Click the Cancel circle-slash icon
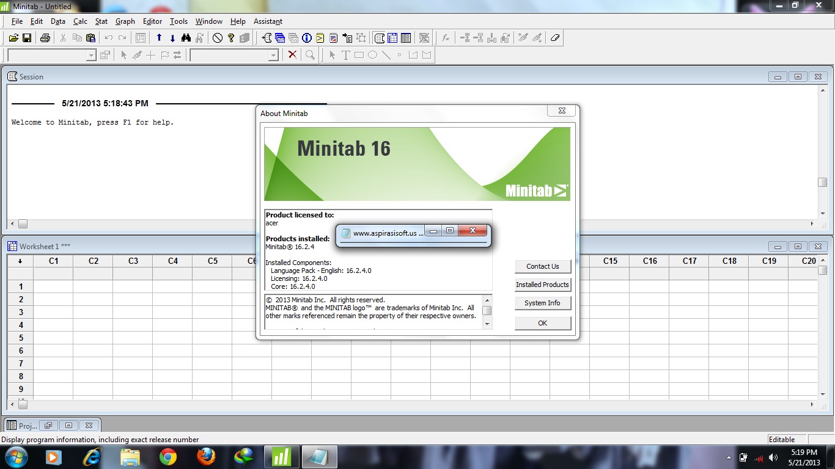This screenshot has height=469, width=835. click(218, 38)
